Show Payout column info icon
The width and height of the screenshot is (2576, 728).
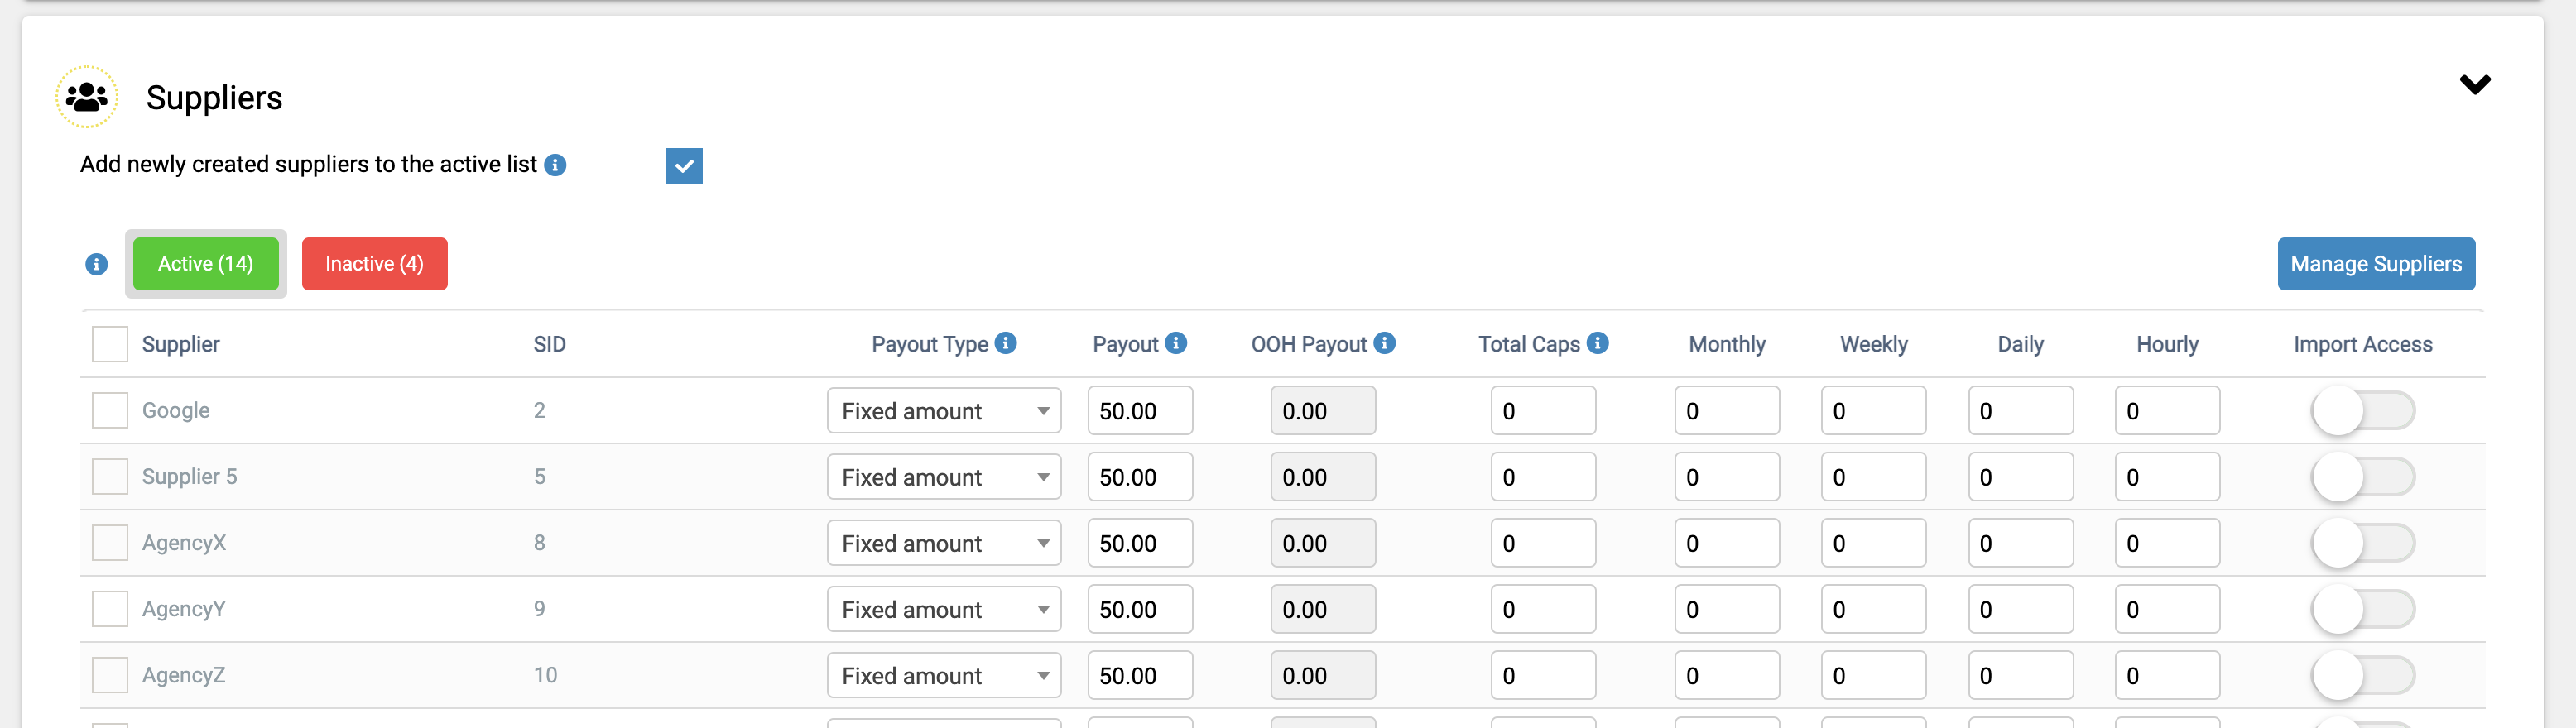1176,343
